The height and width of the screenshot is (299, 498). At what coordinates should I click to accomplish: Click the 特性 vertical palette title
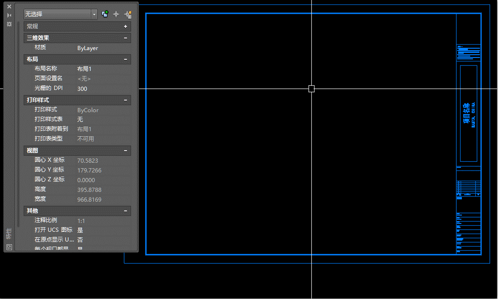9,234
